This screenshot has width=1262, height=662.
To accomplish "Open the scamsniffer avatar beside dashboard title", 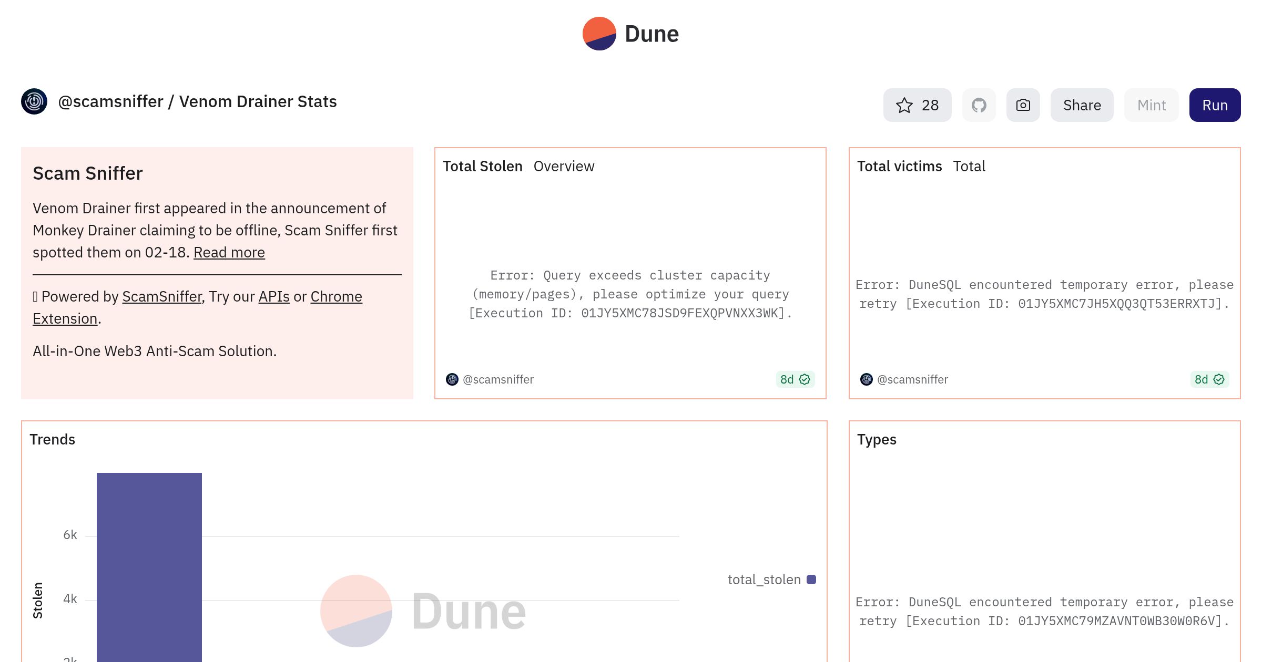I will (x=34, y=101).
